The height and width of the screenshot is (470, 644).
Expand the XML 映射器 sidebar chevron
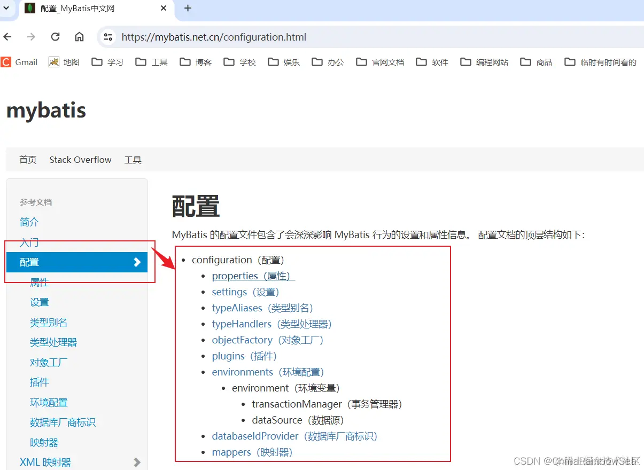[x=137, y=461]
